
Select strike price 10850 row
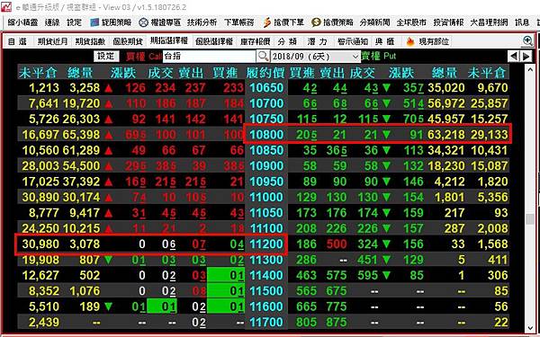[263, 150]
